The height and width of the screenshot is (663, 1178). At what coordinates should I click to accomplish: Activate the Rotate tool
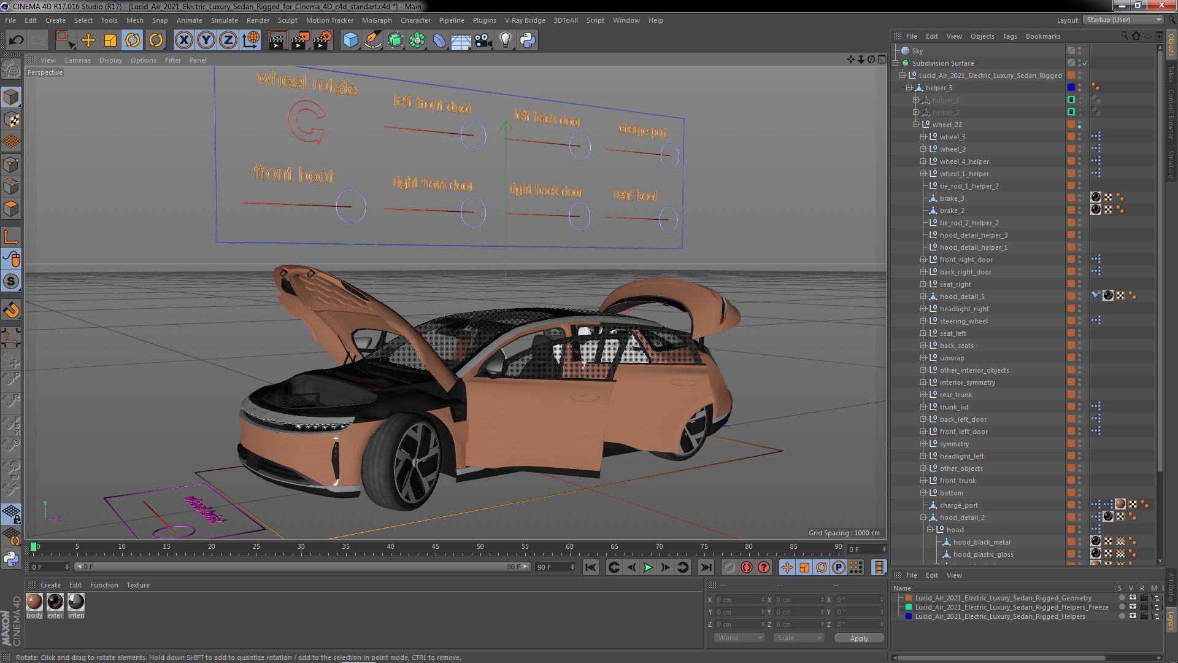pyautogui.click(x=133, y=41)
